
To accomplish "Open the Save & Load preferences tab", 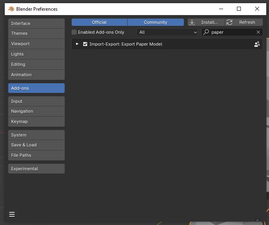I will coord(36,145).
